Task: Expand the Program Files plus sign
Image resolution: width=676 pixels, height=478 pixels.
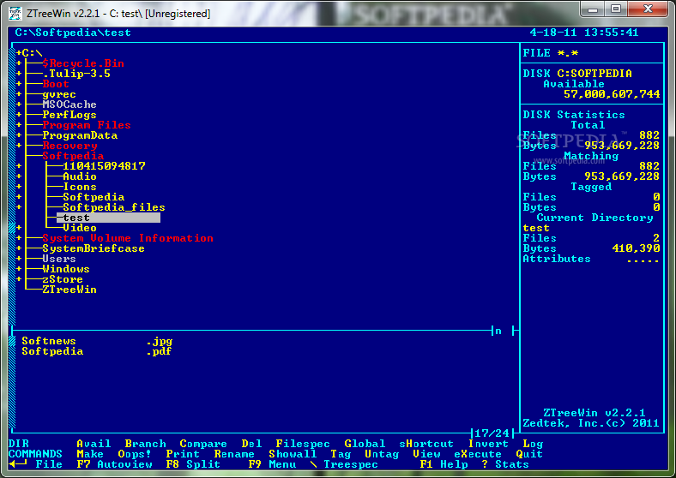Action: (19, 125)
